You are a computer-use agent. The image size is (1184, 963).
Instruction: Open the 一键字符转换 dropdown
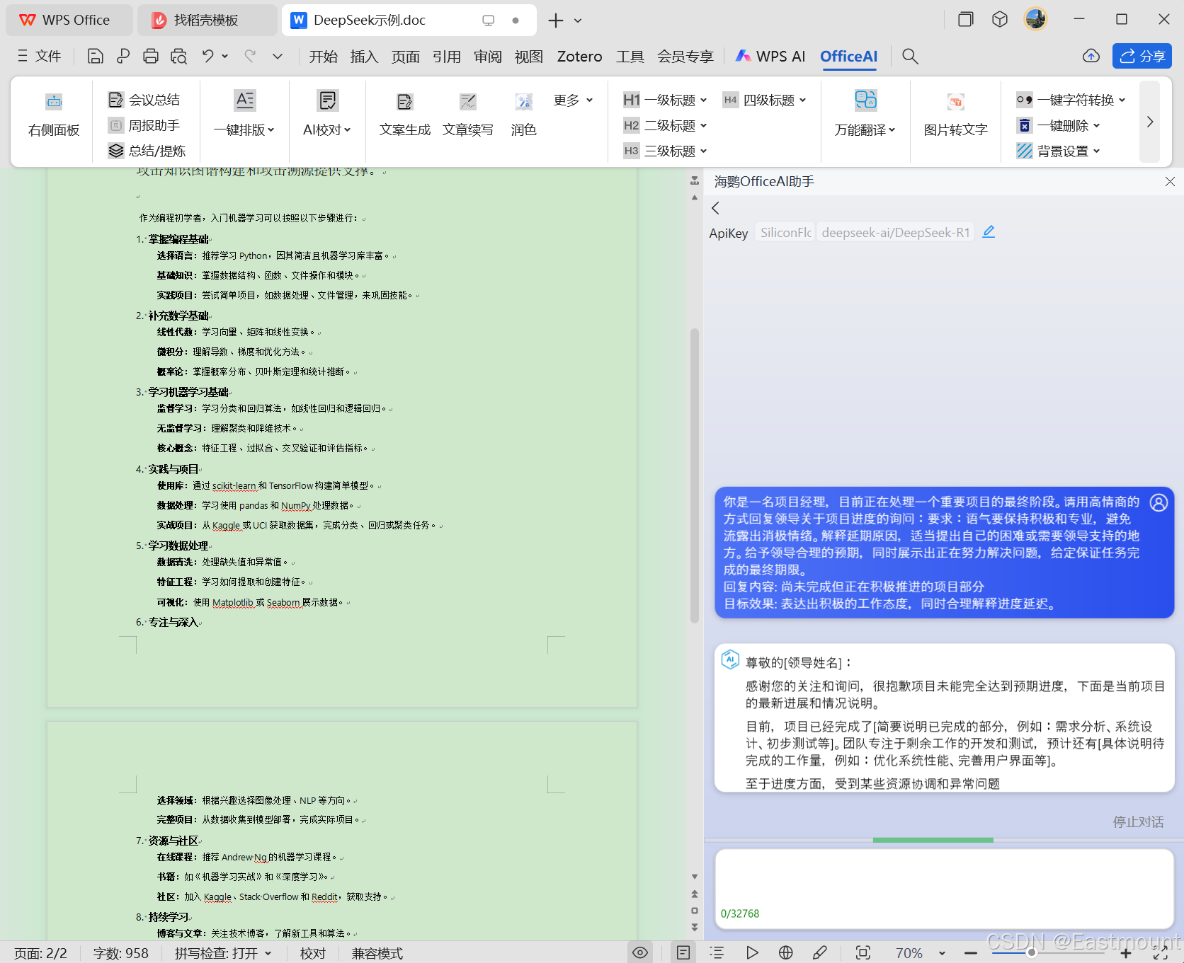point(1071,100)
